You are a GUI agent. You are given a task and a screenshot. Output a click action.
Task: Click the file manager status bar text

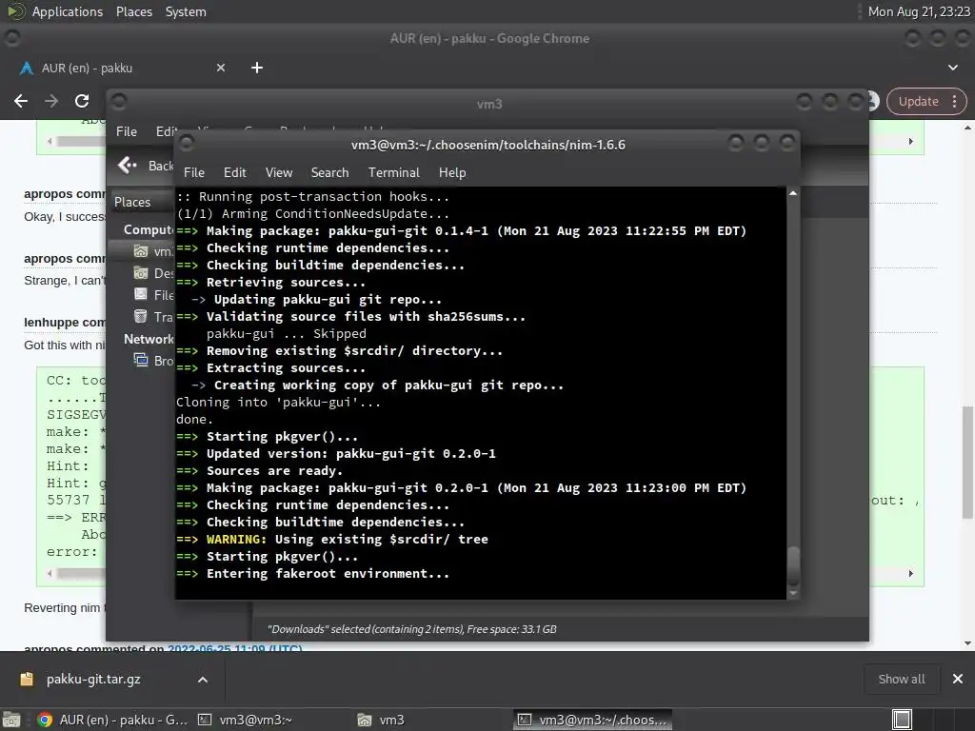pos(411,629)
